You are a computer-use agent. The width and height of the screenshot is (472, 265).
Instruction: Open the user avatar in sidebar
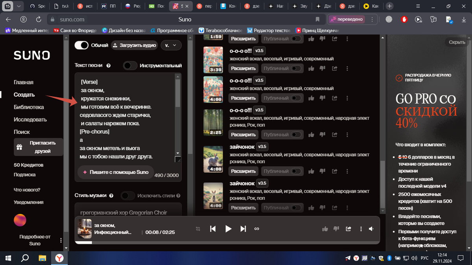(x=20, y=220)
